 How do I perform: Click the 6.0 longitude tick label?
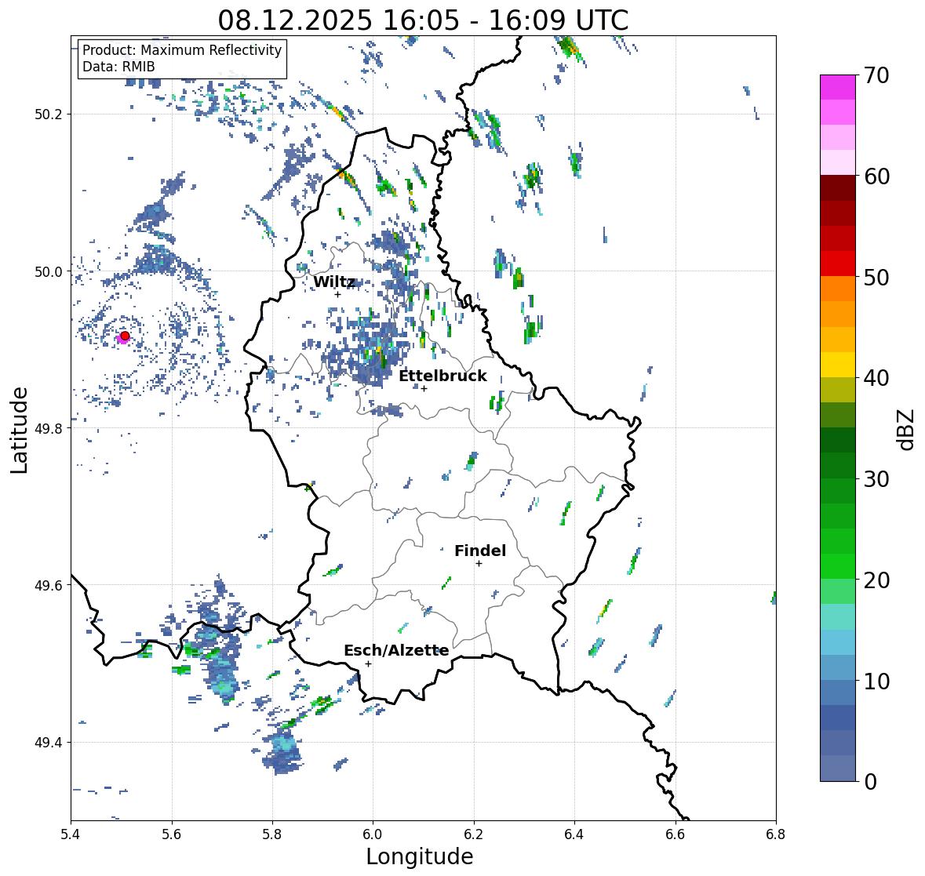point(373,834)
